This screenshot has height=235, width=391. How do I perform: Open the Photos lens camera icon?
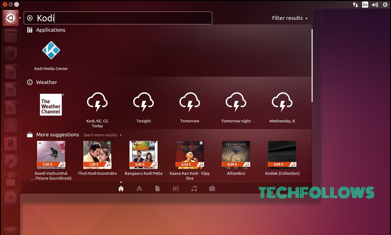point(212,189)
